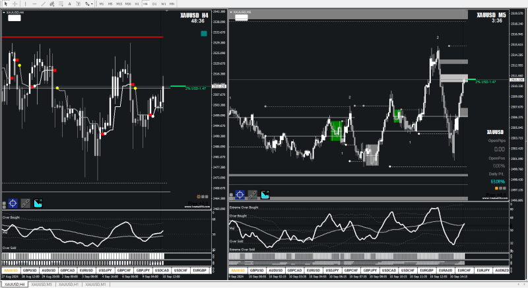Activate the crosshair tool

(15, 4)
